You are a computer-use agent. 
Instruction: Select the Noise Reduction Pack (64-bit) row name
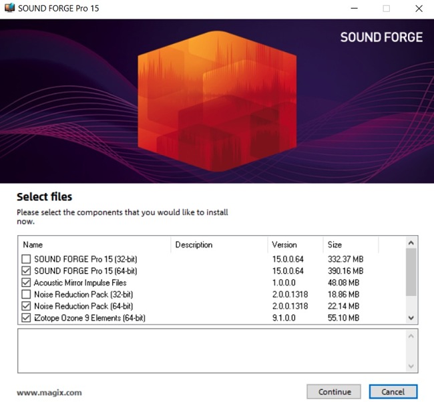[x=83, y=307]
